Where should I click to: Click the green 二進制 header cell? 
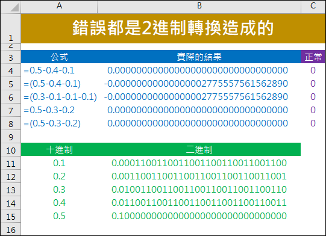pos(199,149)
